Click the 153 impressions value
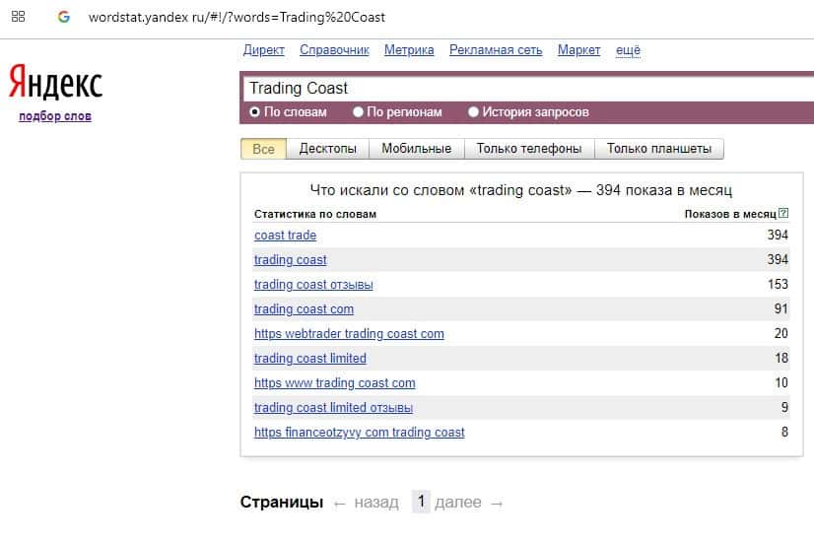Viewport: 814px width, 542px height. point(778,285)
